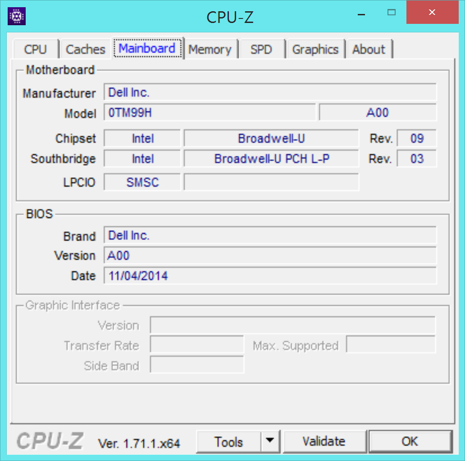Click the BIOS Brand field Dell Inc.

270,235
